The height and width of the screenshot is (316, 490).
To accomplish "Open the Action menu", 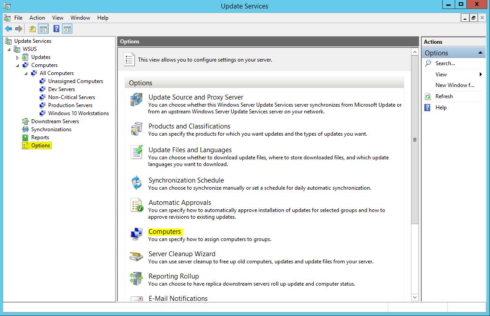I will [x=37, y=18].
